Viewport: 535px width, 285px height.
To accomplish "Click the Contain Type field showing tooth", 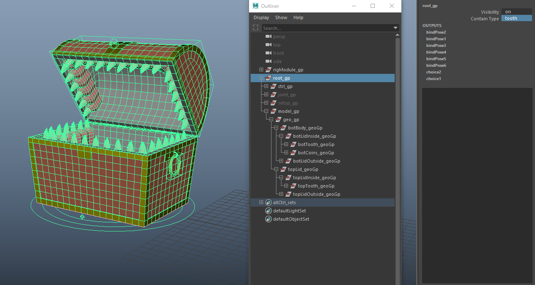I will [516, 18].
